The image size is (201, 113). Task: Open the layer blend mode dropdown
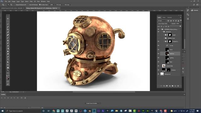(x=164, y=24)
